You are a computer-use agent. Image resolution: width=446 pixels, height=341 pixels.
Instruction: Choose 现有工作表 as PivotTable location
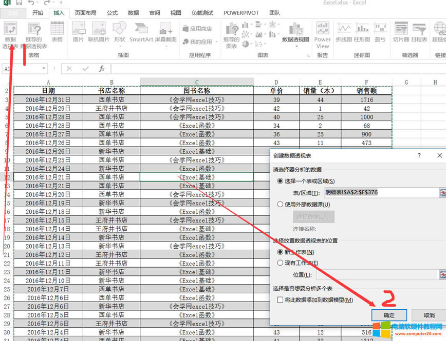280,263
